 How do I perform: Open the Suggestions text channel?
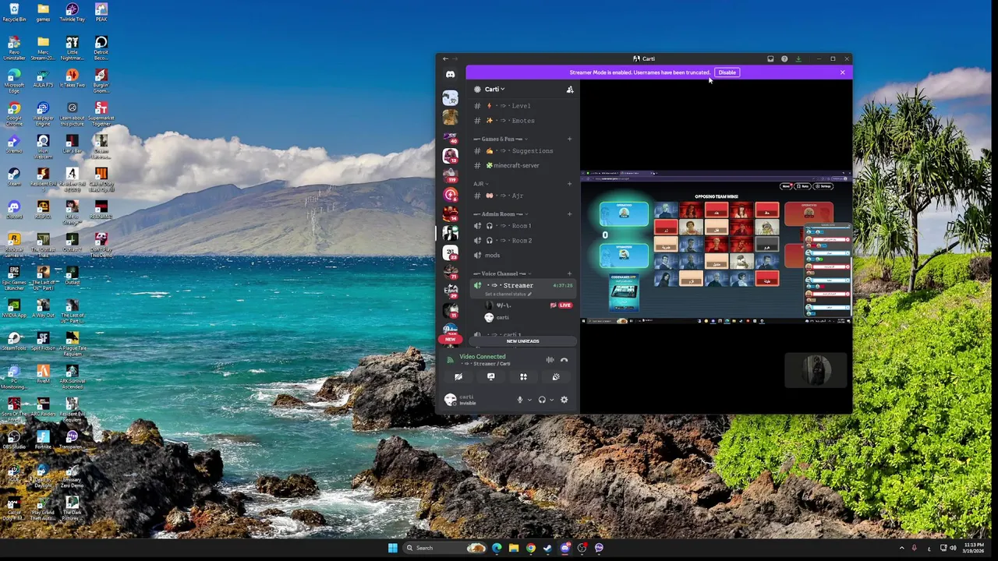click(x=524, y=151)
